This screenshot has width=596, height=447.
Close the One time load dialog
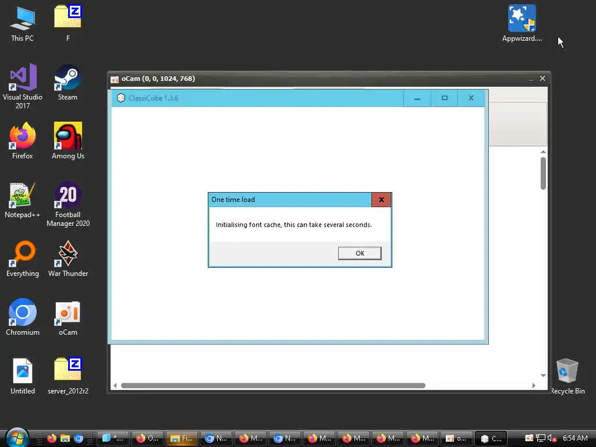click(x=381, y=200)
